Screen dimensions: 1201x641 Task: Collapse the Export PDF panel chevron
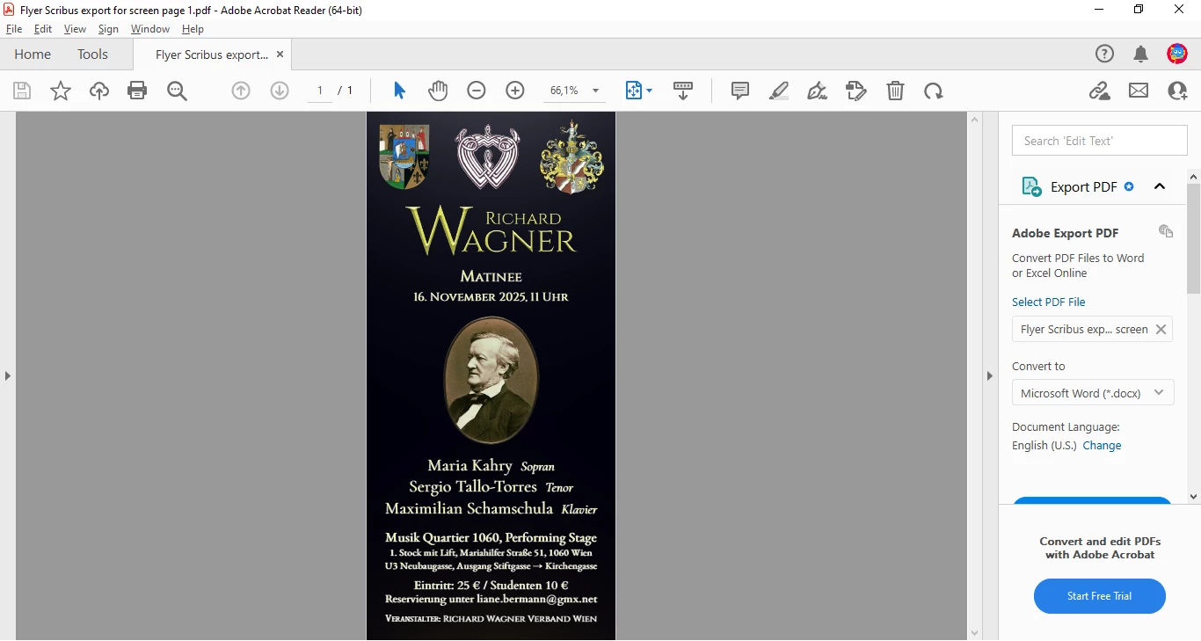1160,186
